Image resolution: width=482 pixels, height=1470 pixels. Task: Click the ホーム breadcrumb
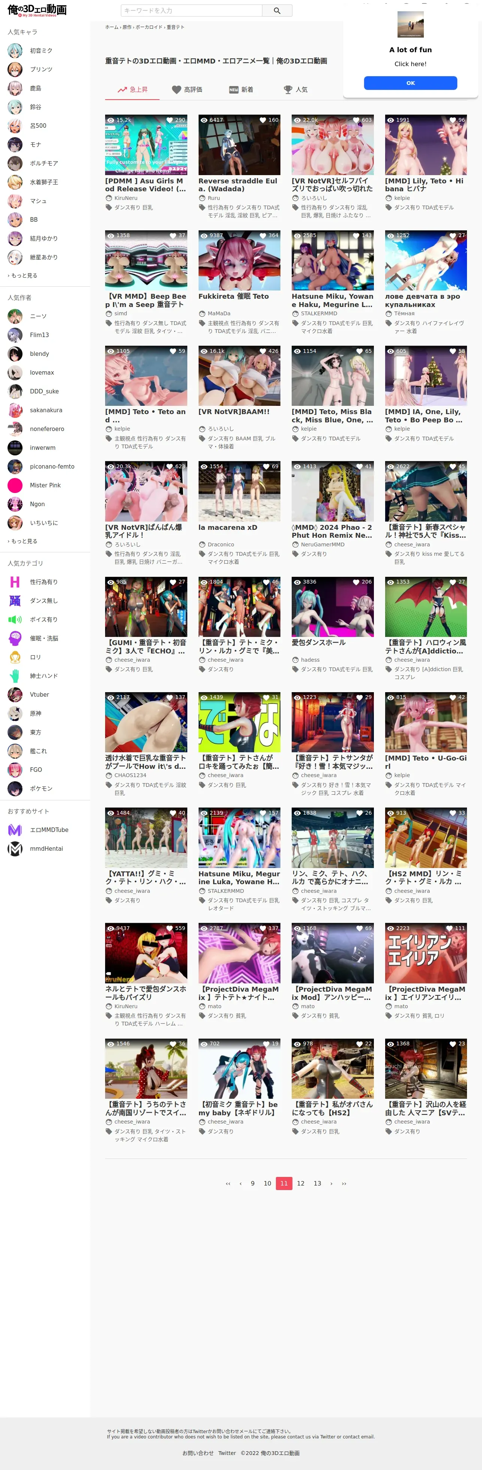tap(112, 27)
